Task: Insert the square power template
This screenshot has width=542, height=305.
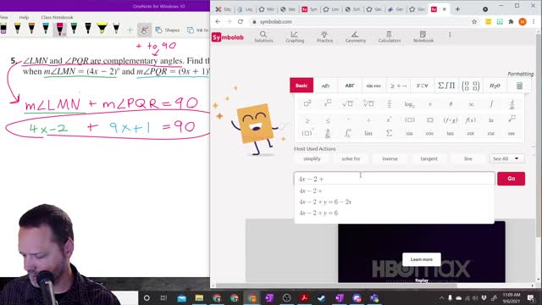Action: (x=307, y=103)
